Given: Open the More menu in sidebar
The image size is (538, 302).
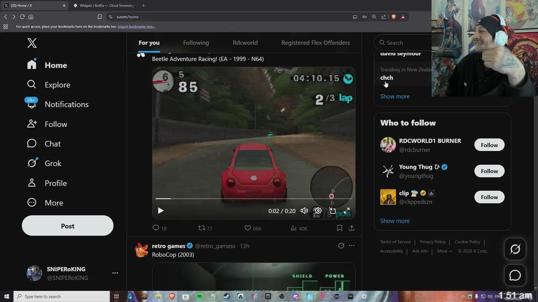Looking at the screenshot, I should pyautogui.click(x=45, y=203).
